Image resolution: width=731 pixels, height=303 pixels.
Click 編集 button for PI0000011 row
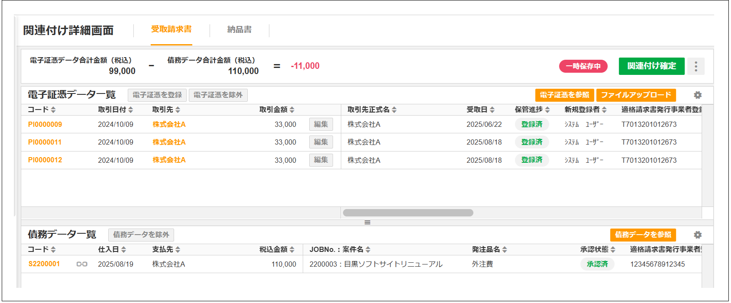pyautogui.click(x=321, y=142)
